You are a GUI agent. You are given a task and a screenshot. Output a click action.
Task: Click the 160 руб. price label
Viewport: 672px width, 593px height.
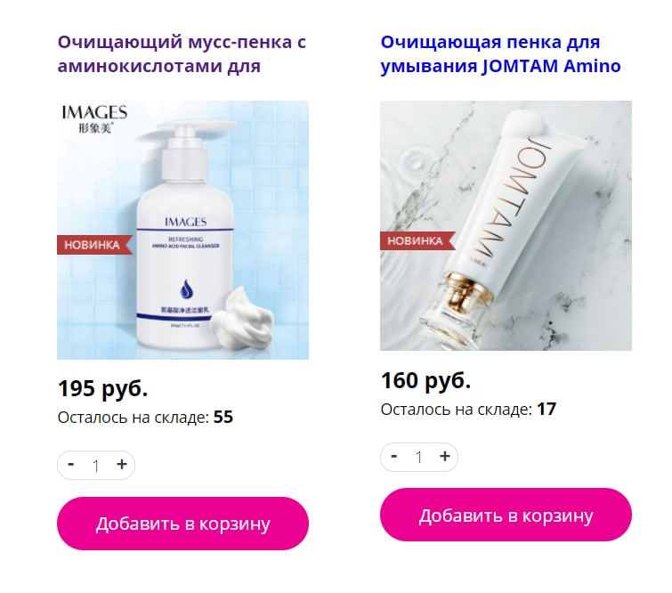point(426,381)
